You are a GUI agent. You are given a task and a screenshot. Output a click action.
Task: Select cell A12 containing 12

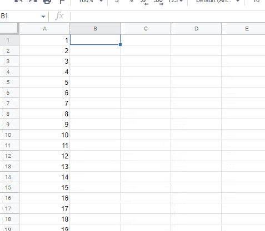click(44, 156)
